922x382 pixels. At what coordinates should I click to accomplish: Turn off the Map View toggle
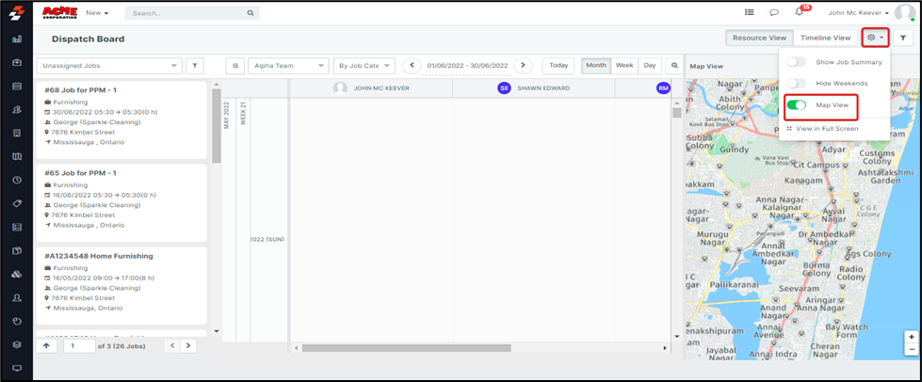[796, 105]
